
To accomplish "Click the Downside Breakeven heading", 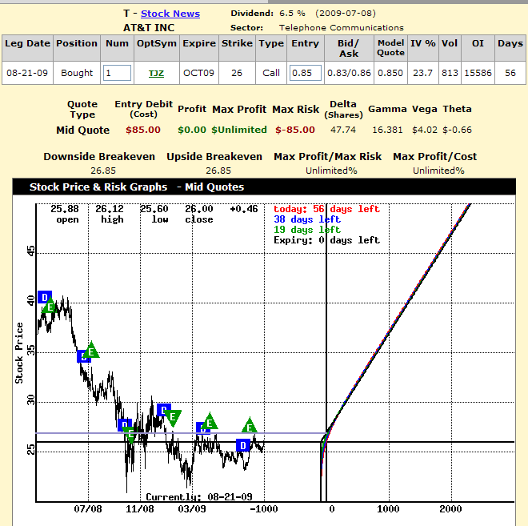I will (99, 157).
